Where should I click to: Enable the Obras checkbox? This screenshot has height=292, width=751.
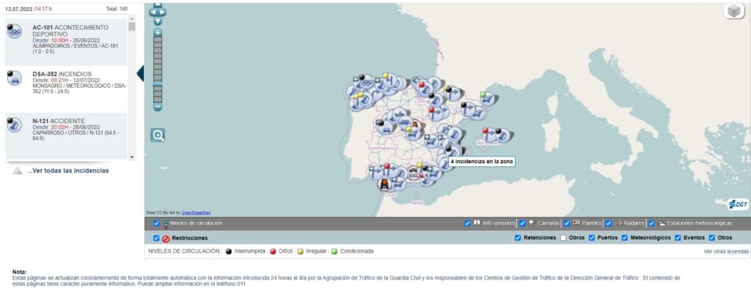click(x=563, y=238)
